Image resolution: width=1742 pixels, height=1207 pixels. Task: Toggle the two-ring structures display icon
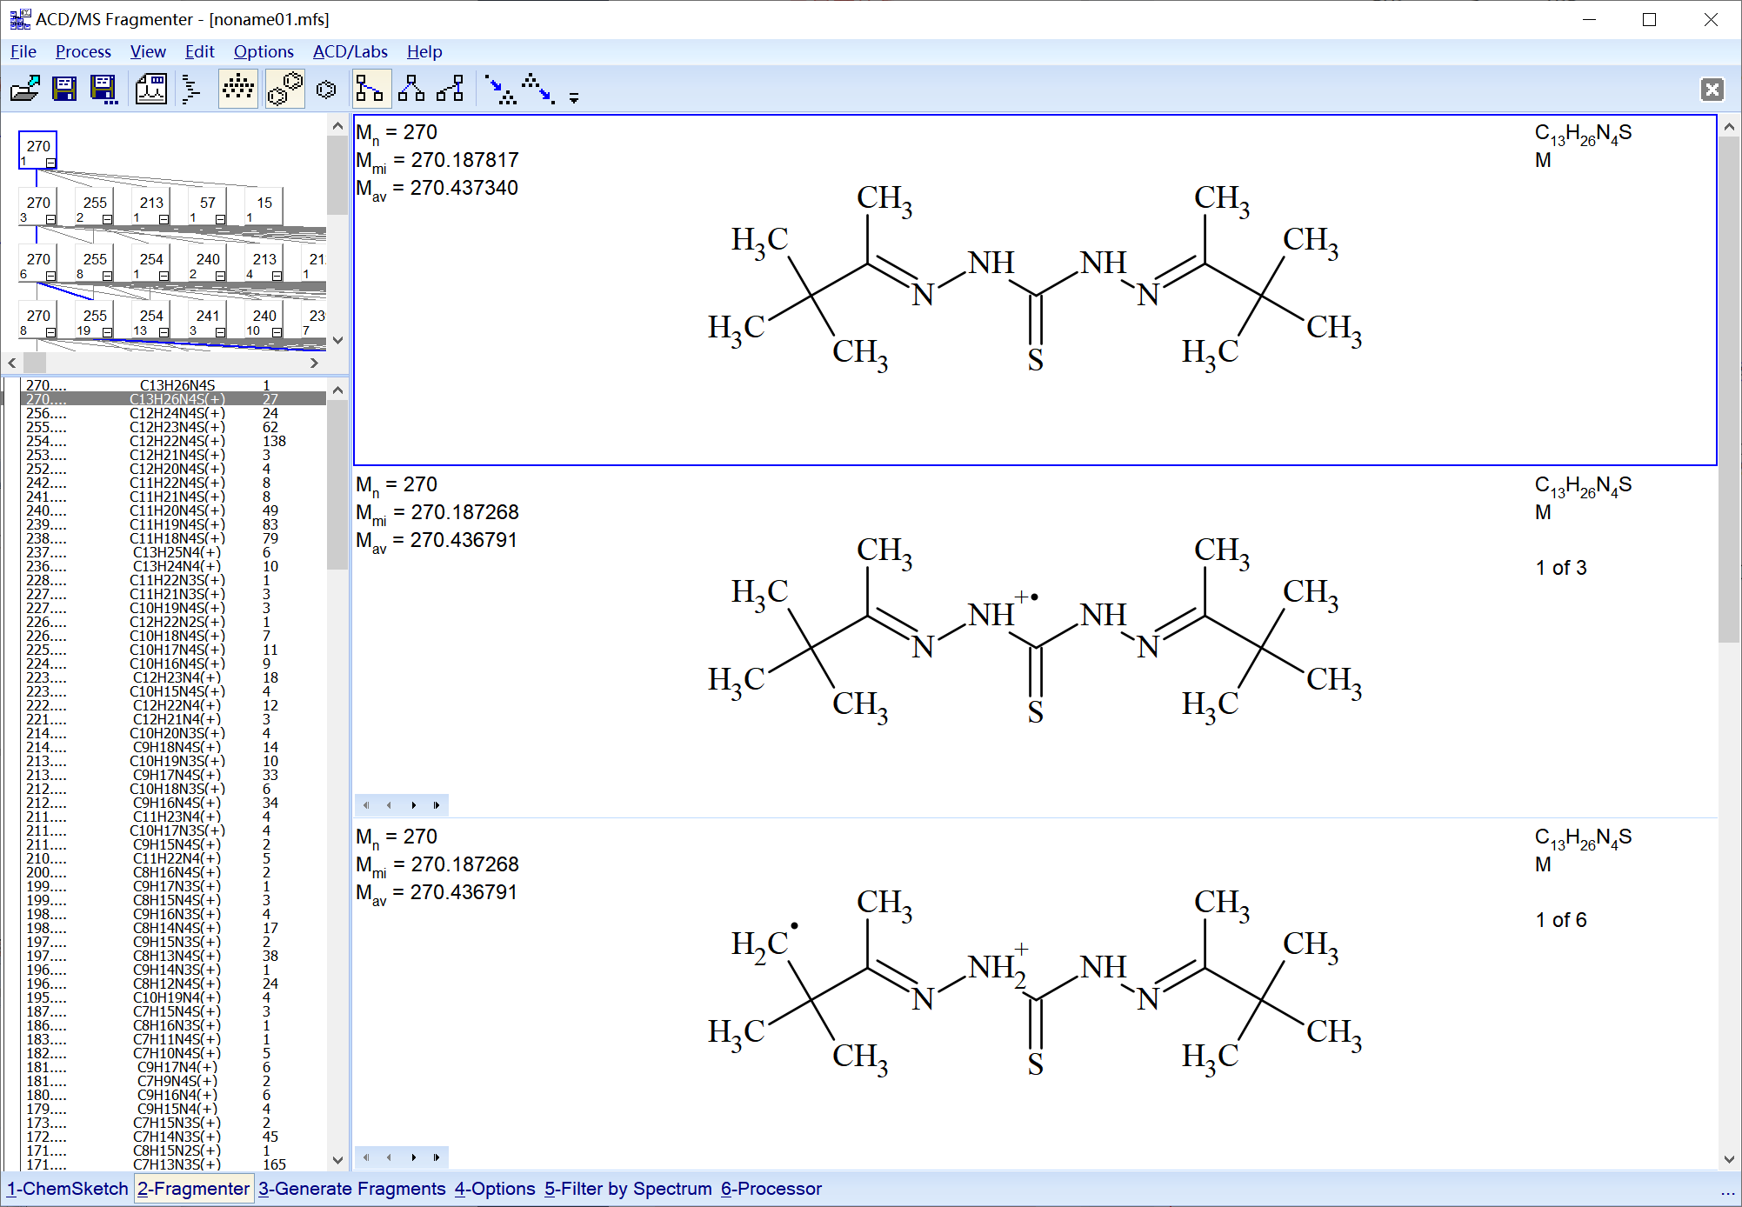[284, 89]
